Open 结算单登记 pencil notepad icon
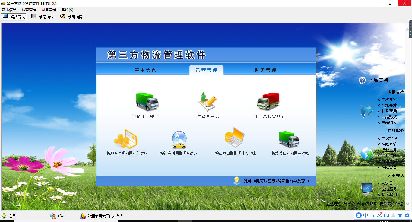 tap(208, 102)
